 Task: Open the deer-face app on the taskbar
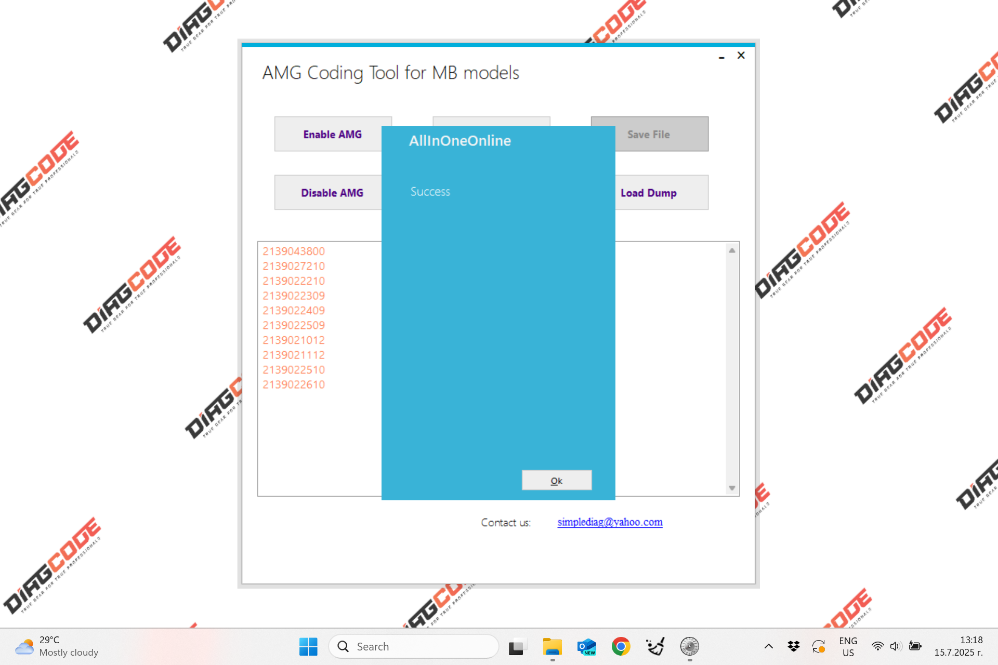point(655,646)
